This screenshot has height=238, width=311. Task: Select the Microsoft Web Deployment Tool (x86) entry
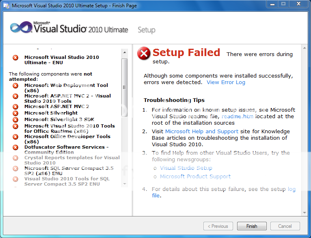66,88
